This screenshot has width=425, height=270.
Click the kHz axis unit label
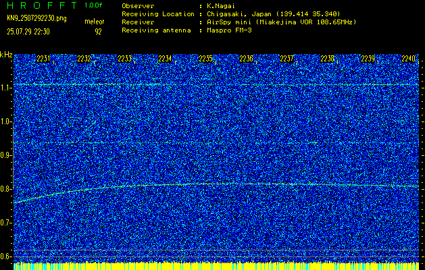click(x=6, y=55)
